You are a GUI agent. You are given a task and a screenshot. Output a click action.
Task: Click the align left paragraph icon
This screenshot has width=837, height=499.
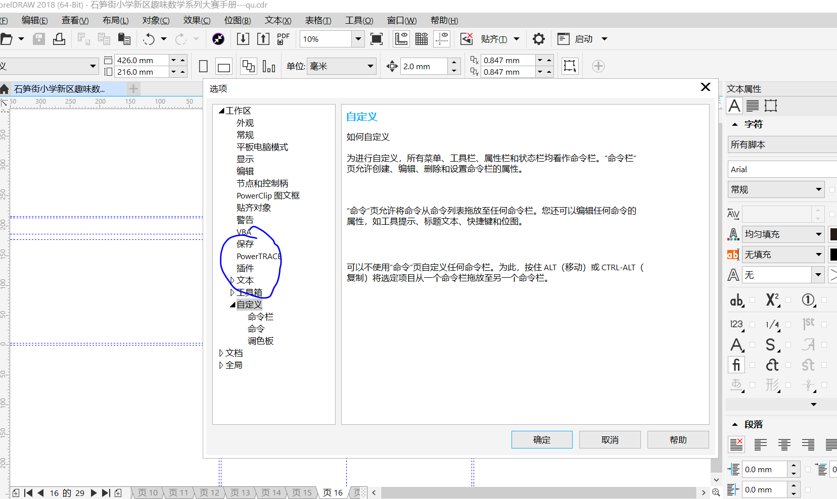(x=761, y=444)
